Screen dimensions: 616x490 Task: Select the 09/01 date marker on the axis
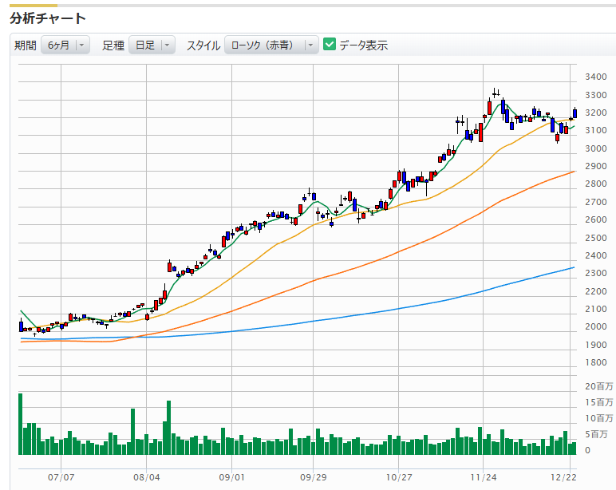pyautogui.click(x=231, y=477)
